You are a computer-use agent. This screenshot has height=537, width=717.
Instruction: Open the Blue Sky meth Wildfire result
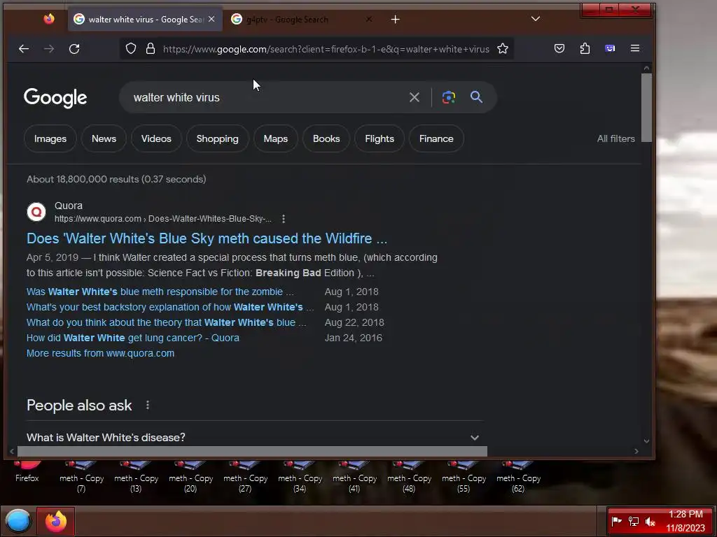coord(207,238)
